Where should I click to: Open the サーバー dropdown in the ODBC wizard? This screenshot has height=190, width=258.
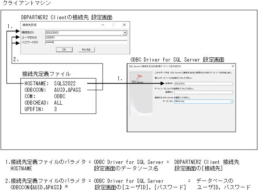click(x=231, y=102)
